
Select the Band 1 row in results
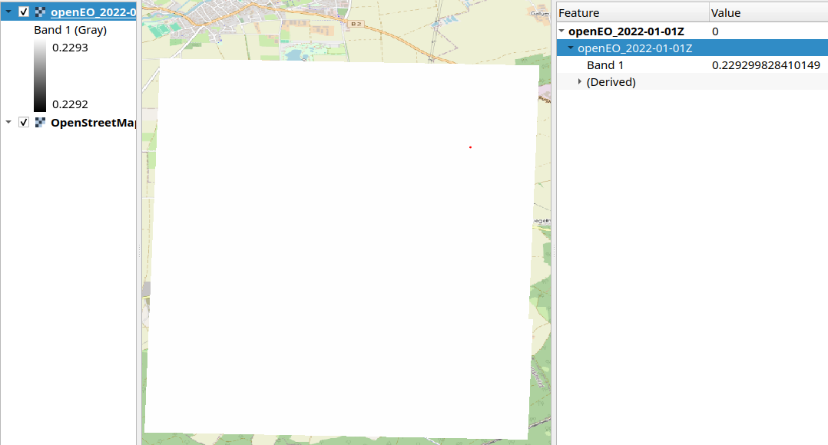[x=605, y=65]
